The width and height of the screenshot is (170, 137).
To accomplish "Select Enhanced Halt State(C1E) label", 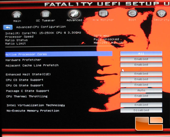I will (x=28, y=75).
